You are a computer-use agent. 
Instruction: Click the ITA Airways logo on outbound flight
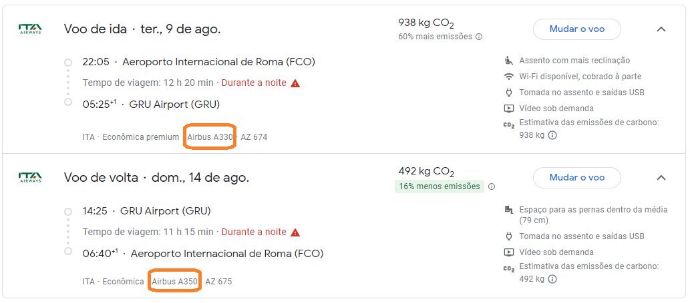(30, 29)
